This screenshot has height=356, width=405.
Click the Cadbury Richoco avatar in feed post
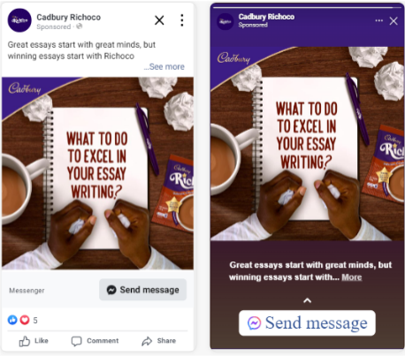(x=19, y=20)
